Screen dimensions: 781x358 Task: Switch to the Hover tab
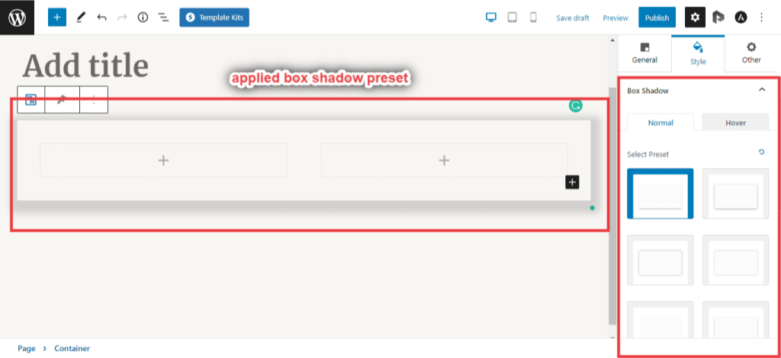[x=735, y=122]
